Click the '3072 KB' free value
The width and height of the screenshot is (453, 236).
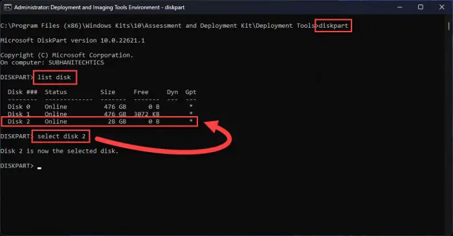tap(146, 114)
